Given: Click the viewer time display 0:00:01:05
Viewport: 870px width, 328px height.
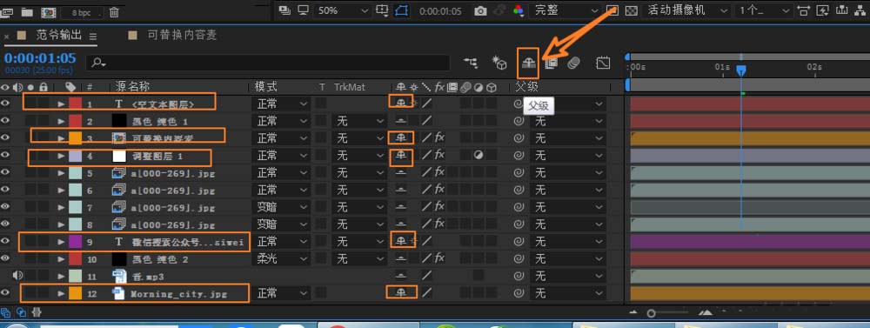Looking at the screenshot, I should pyautogui.click(x=440, y=11).
